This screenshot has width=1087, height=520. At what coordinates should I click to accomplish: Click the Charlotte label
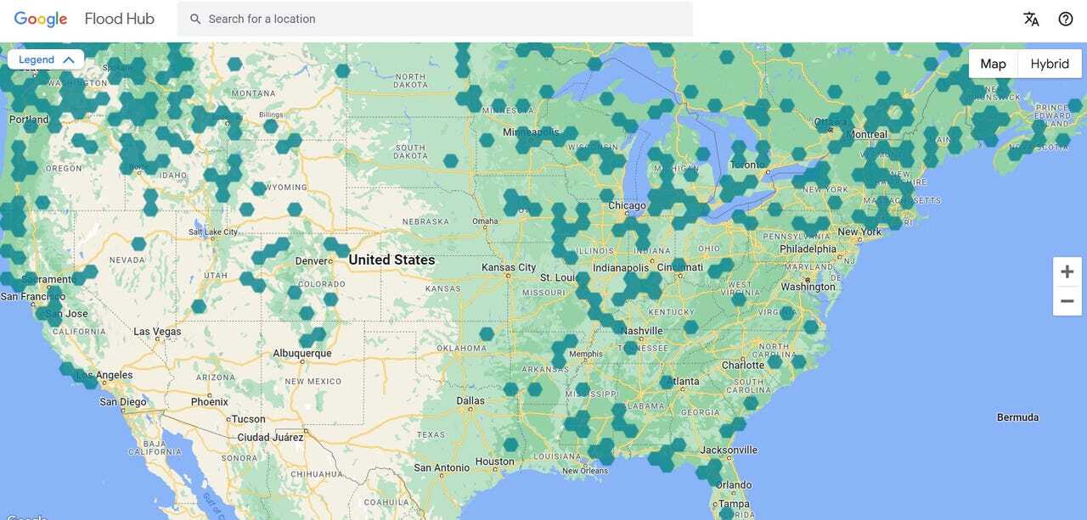[x=743, y=366]
